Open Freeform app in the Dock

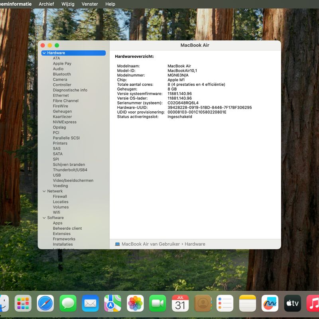(x=270, y=303)
